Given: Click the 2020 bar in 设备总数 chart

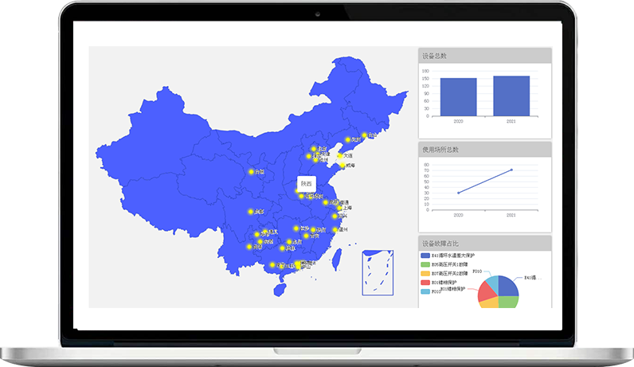Looking at the screenshot, I should [458, 96].
